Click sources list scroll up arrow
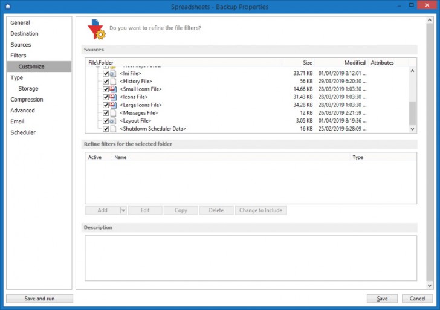Viewport: 440px width, 310px height. coord(412,71)
